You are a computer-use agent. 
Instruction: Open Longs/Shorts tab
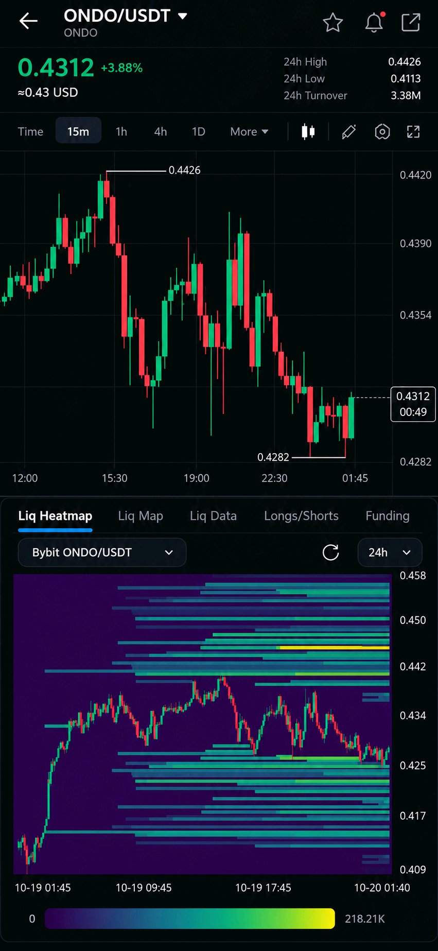301,516
